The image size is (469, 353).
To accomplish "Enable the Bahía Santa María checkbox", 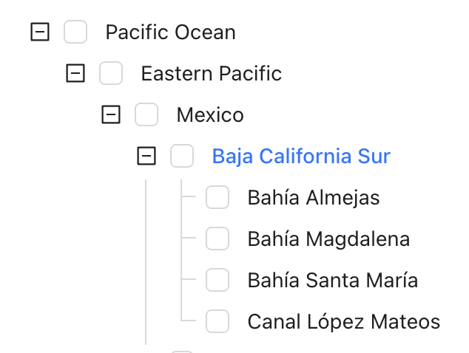I will (x=217, y=281).
